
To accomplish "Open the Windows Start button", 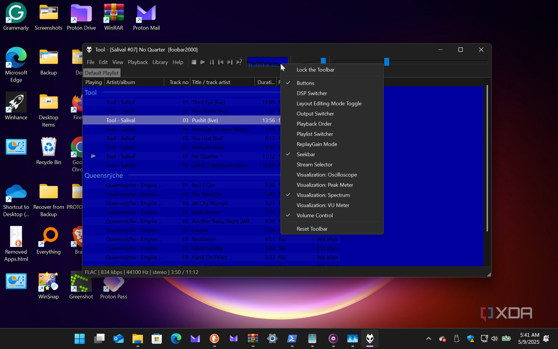I will 79,339.
